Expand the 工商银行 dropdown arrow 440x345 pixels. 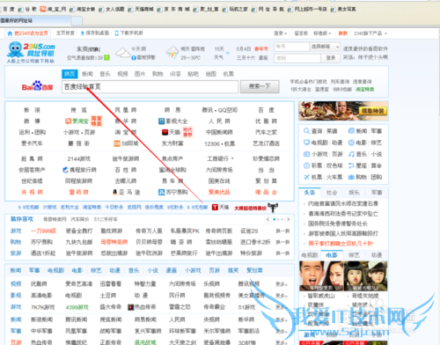(x=232, y=158)
